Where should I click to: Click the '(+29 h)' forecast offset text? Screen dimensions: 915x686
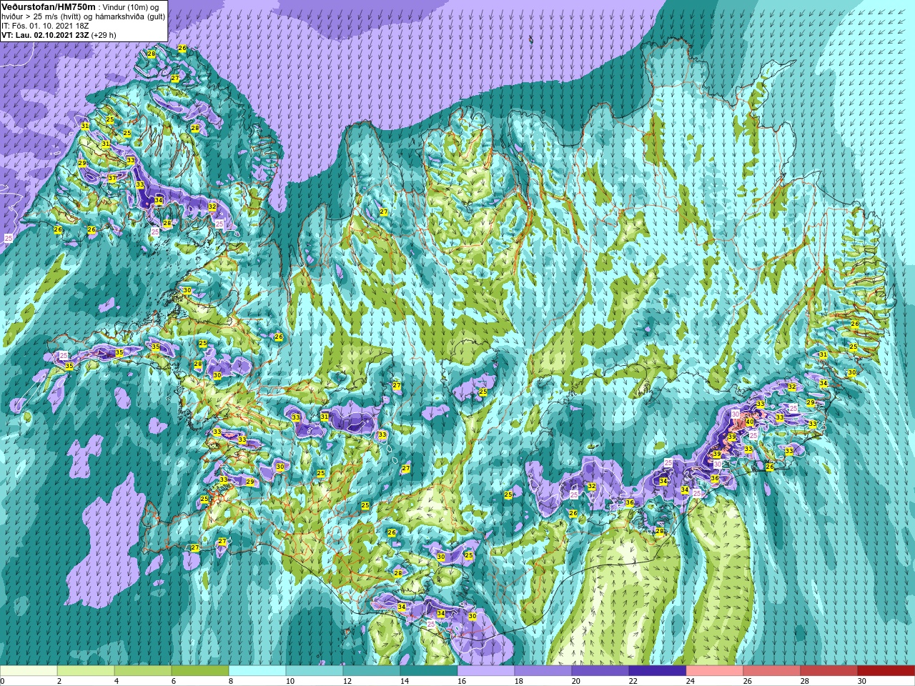tap(104, 35)
